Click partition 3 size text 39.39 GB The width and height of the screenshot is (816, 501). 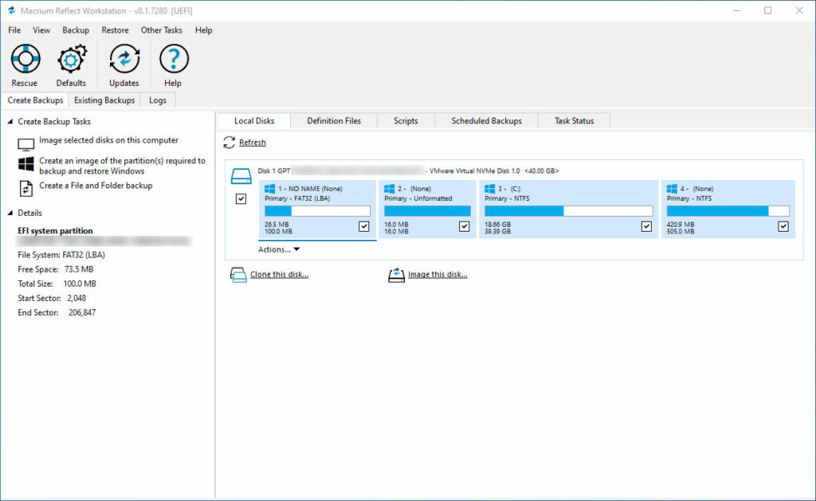click(x=497, y=232)
